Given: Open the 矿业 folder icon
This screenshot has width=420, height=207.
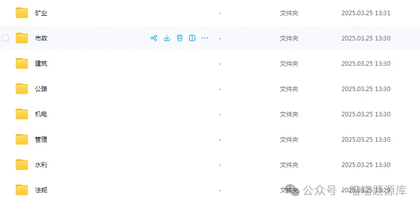Looking at the screenshot, I should pyautogui.click(x=22, y=13).
